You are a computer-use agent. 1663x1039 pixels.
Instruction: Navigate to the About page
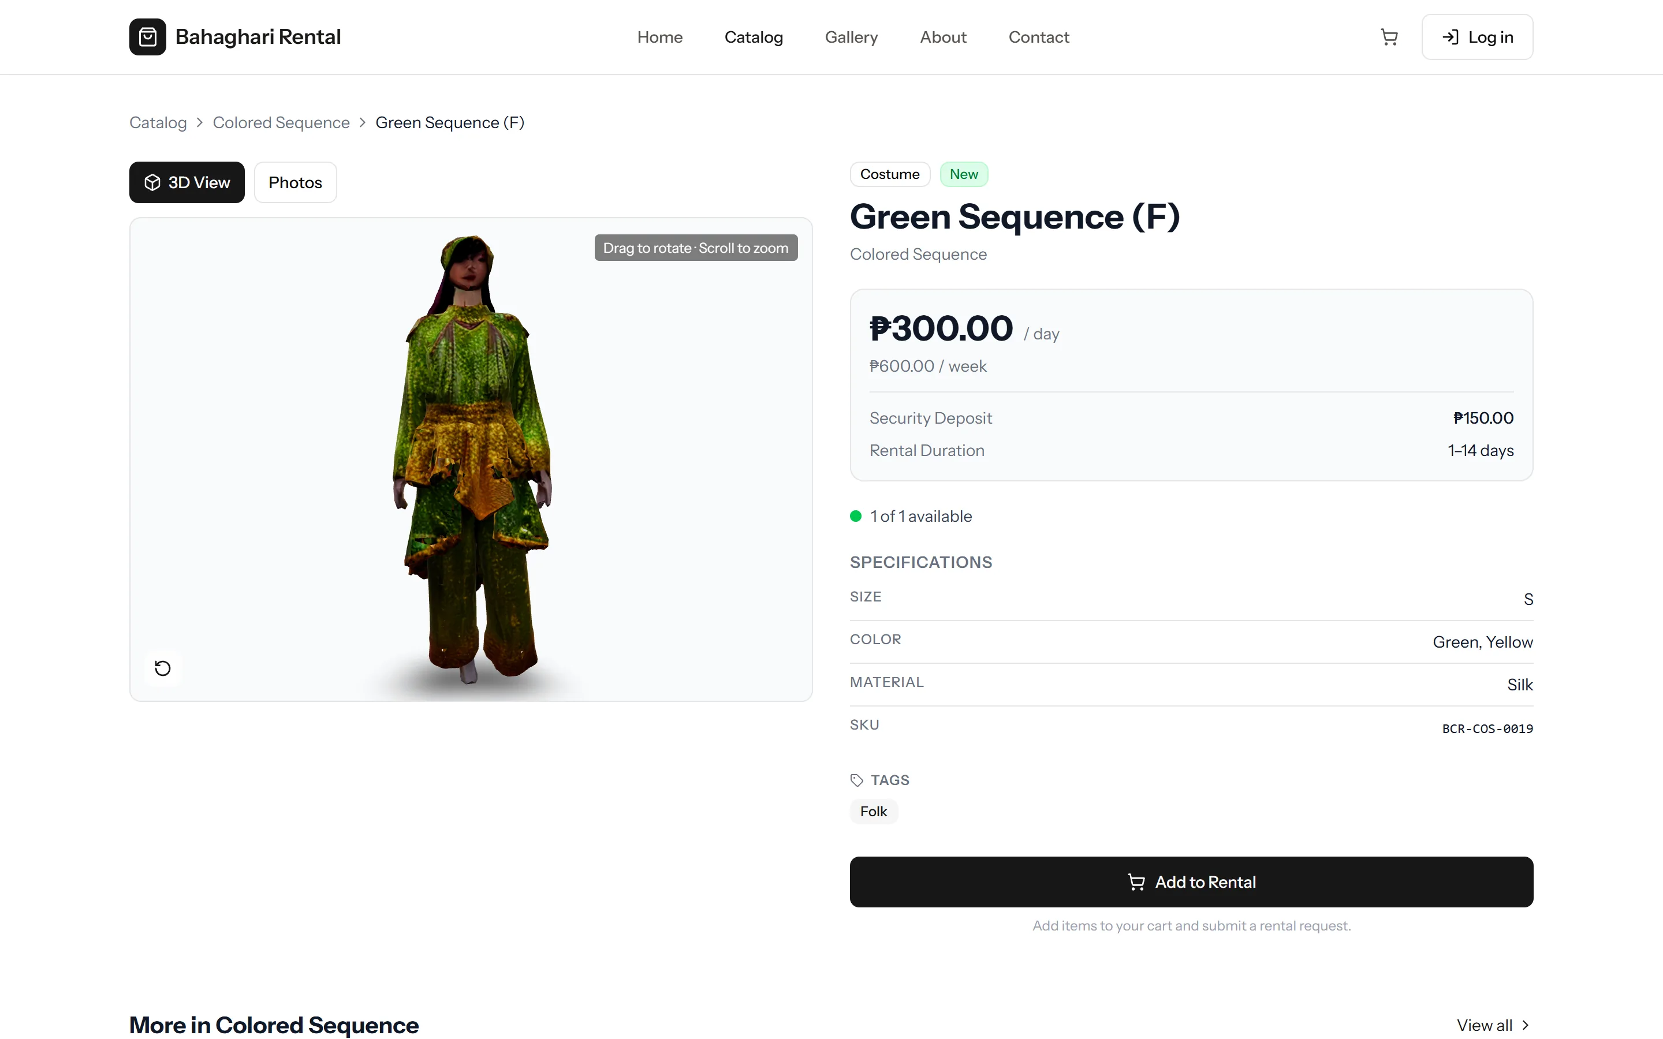(943, 37)
